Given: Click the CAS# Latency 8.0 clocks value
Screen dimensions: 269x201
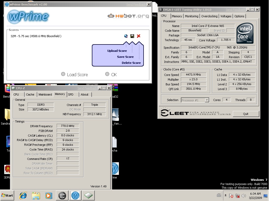Looking at the screenshot, I should tap(68, 135).
